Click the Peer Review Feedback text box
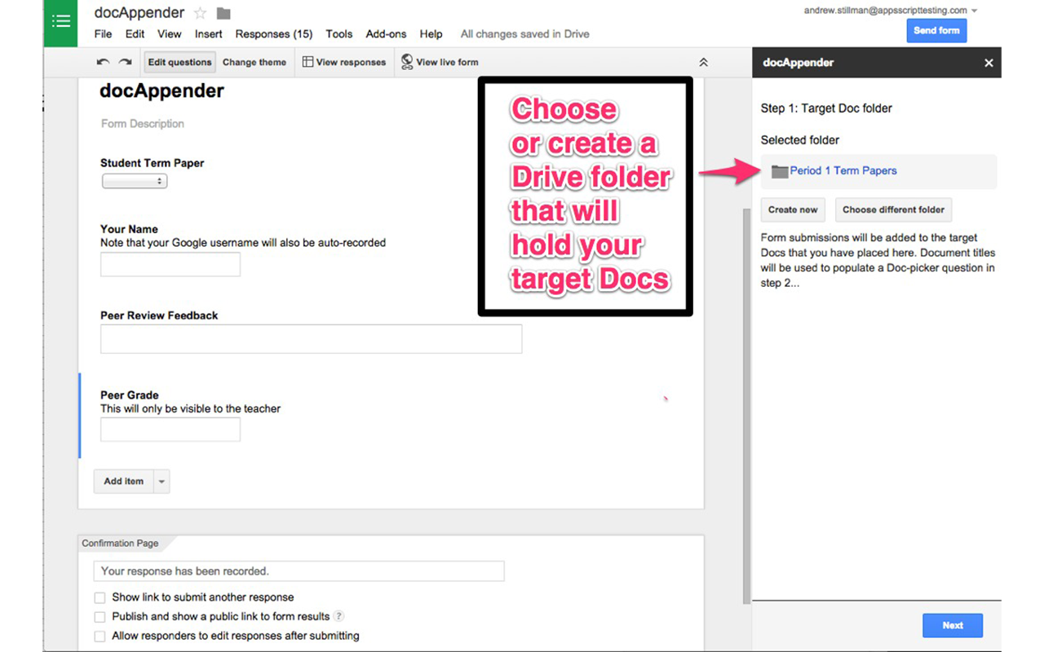Screen dimensions: 1044x652 click(x=311, y=339)
